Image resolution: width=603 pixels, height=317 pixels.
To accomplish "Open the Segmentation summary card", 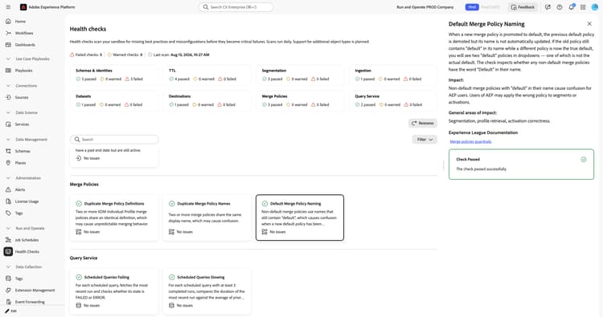I will tap(300, 75).
